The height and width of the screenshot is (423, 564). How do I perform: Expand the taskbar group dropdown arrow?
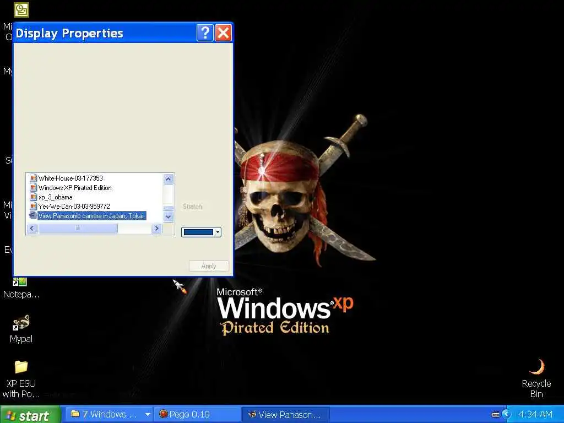click(x=148, y=414)
